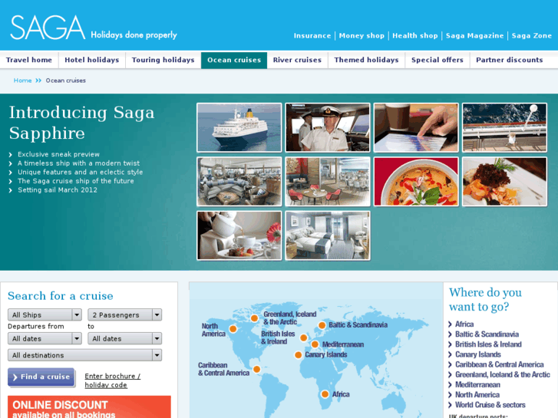This screenshot has width=558, height=418.
Task: Switch to Touring holidays tab
Action: (163, 60)
